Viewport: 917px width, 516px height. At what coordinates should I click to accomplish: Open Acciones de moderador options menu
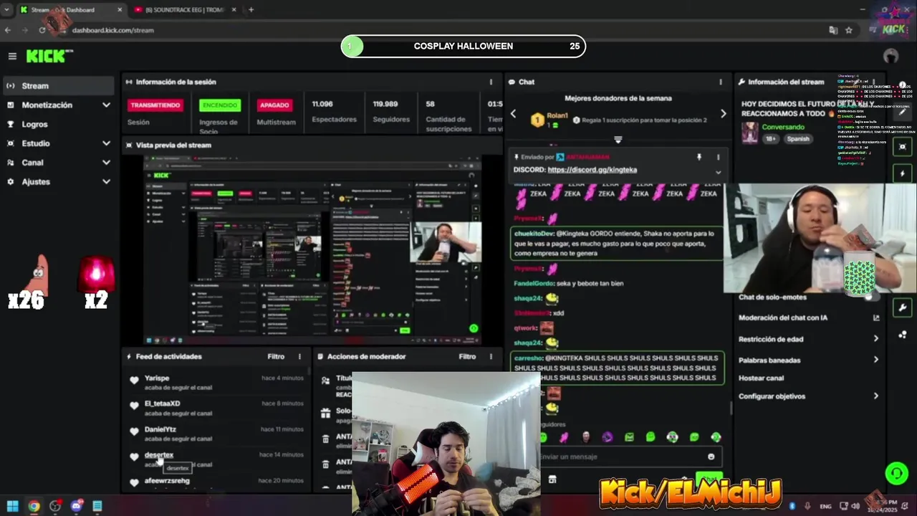pos(491,356)
